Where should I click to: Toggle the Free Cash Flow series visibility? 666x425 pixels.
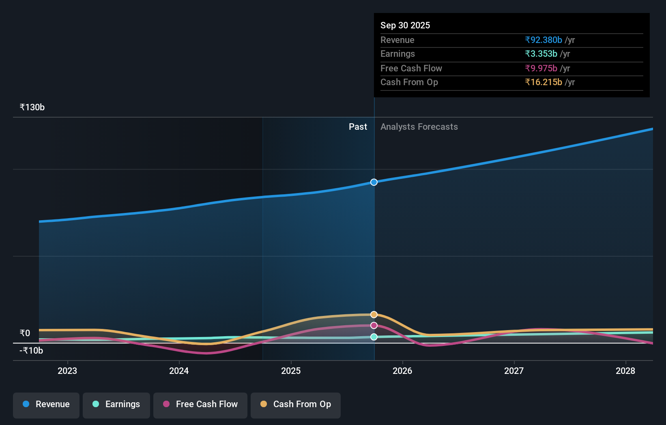pyautogui.click(x=200, y=405)
